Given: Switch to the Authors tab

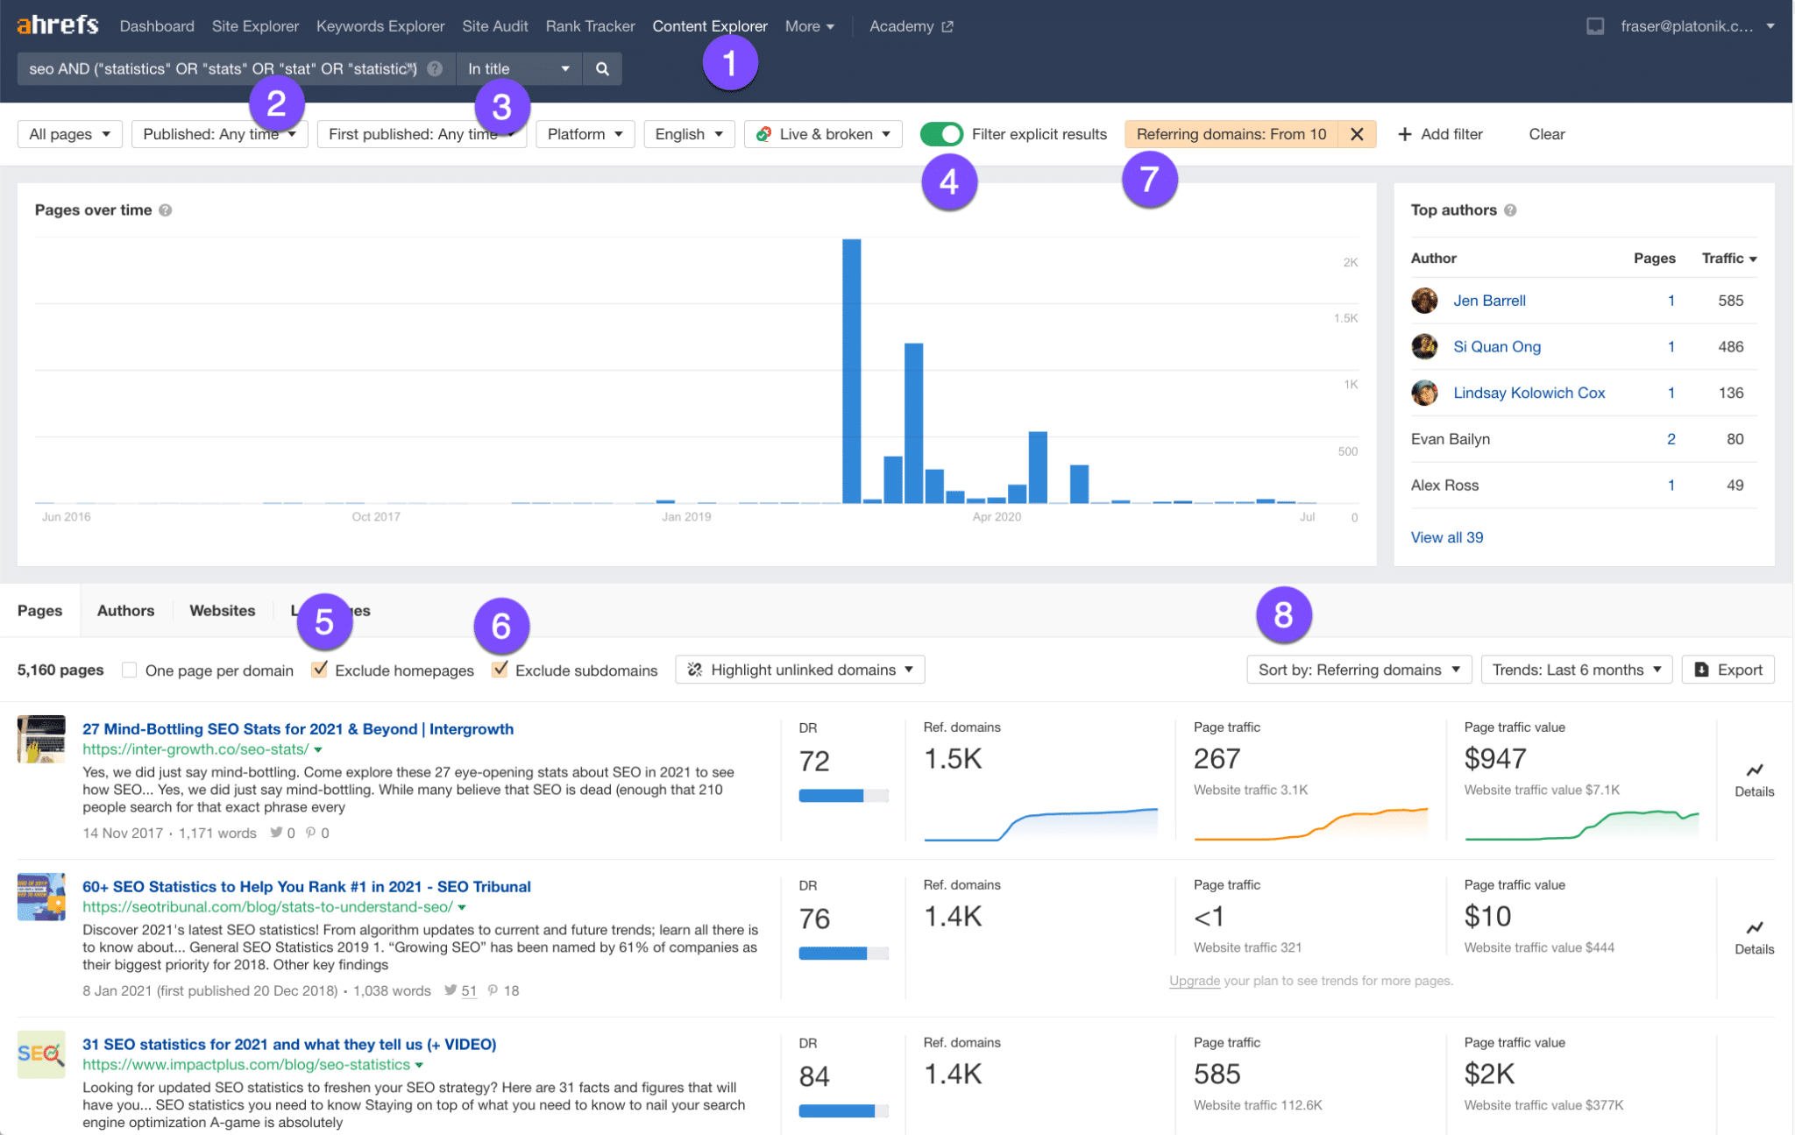Looking at the screenshot, I should [125, 611].
